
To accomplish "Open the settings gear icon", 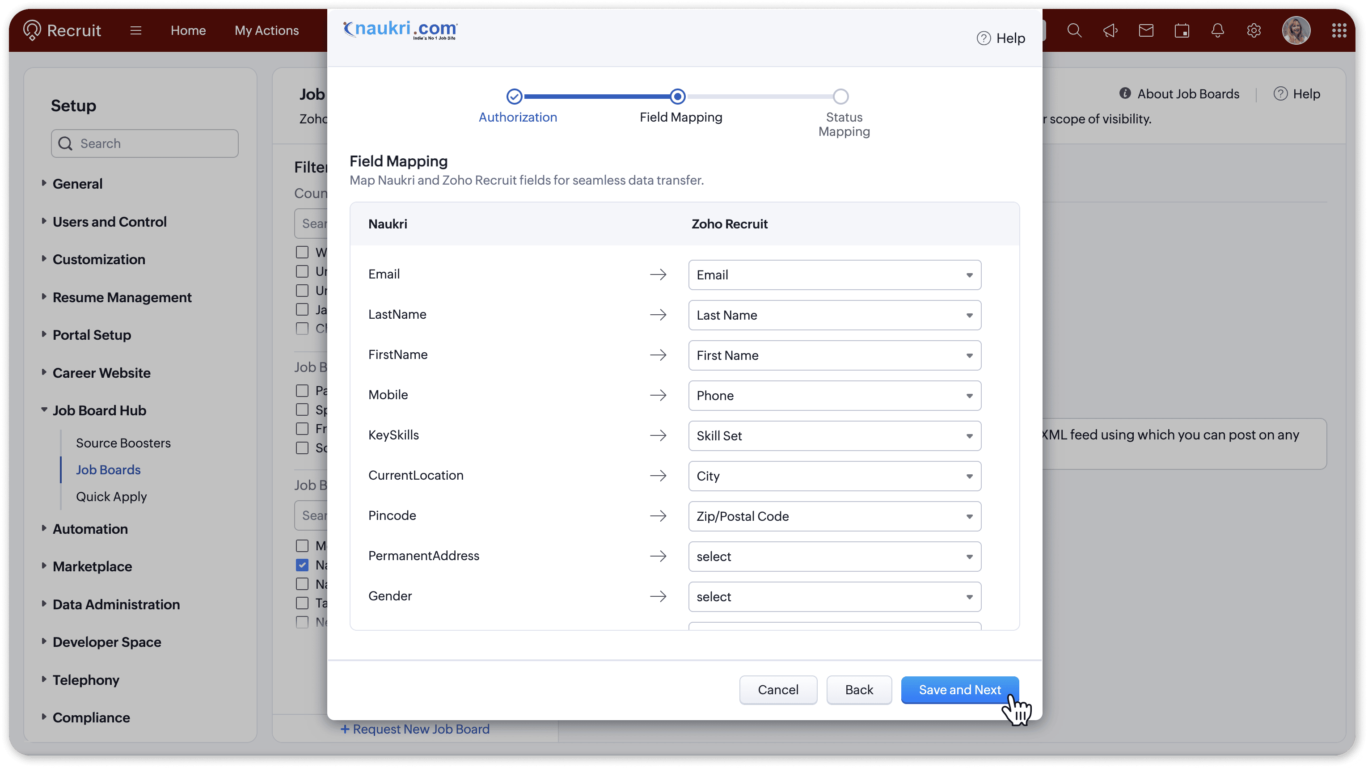I will 1254,31.
